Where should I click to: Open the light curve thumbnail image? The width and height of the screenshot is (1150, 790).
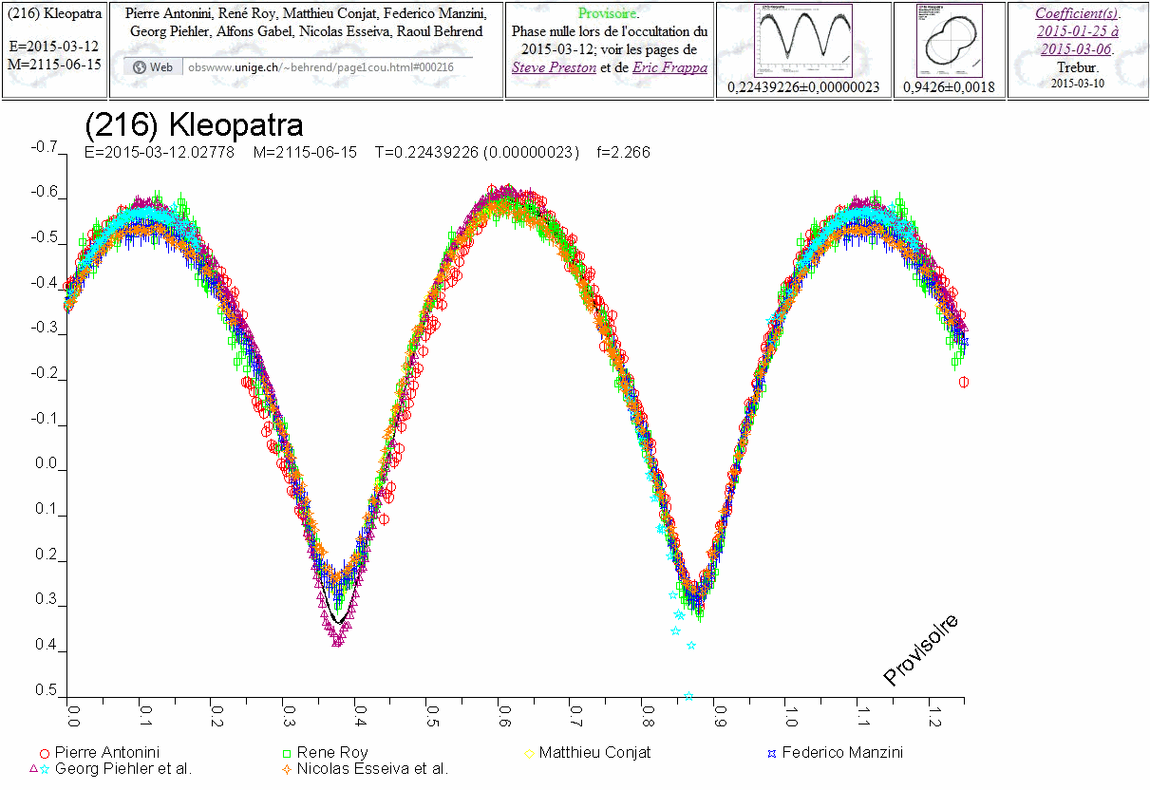802,41
